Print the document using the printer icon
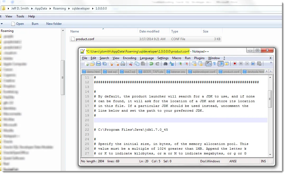286x175 pixels. (123, 64)
